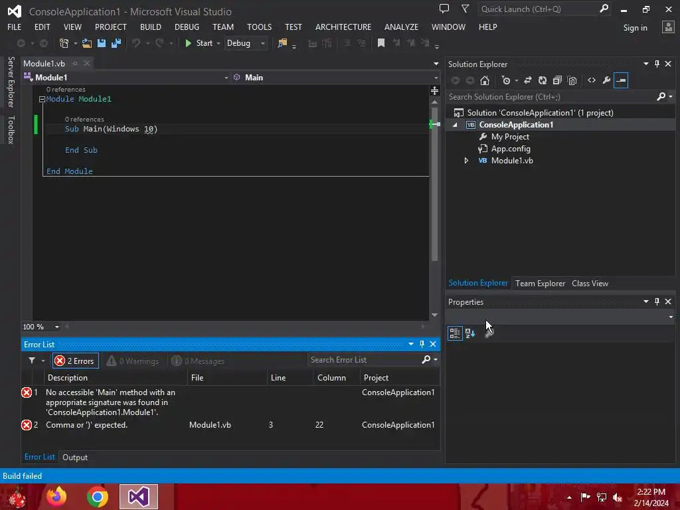Open the Server Explorer side tab
This screenshot has width=680, height=510.
coord(11,82)
